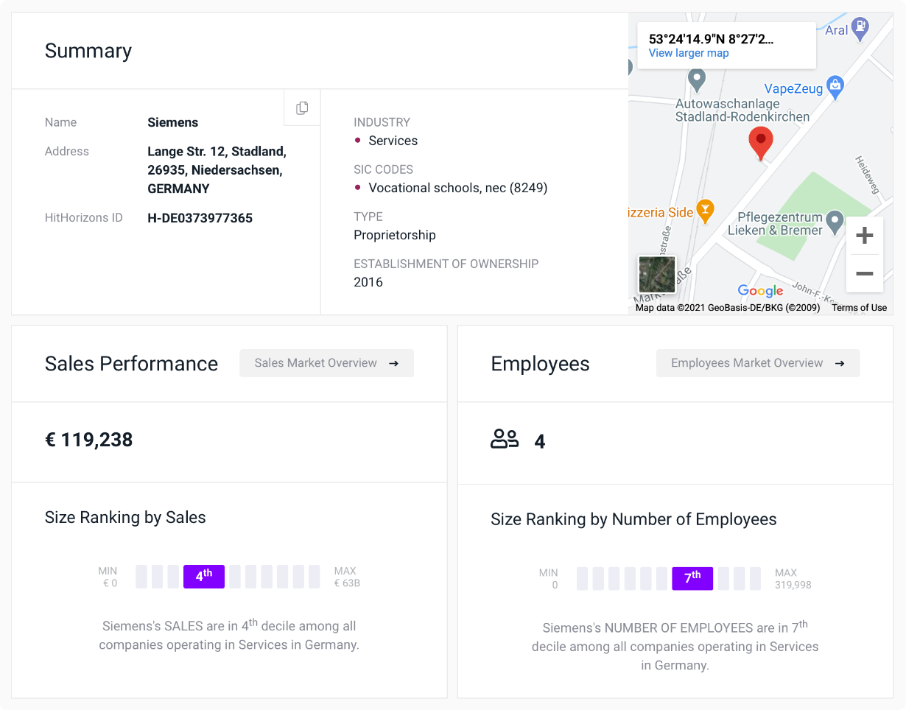This screenshot has height=710, width=906.
Task: Click the 4th decile sales marker
Action: [204, 577]
